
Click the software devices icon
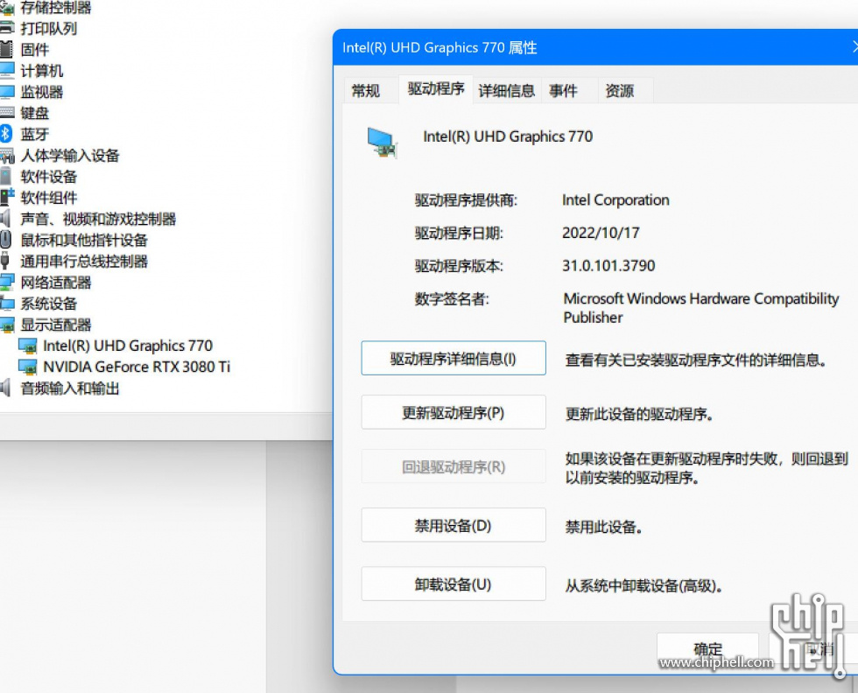point(5,177)
